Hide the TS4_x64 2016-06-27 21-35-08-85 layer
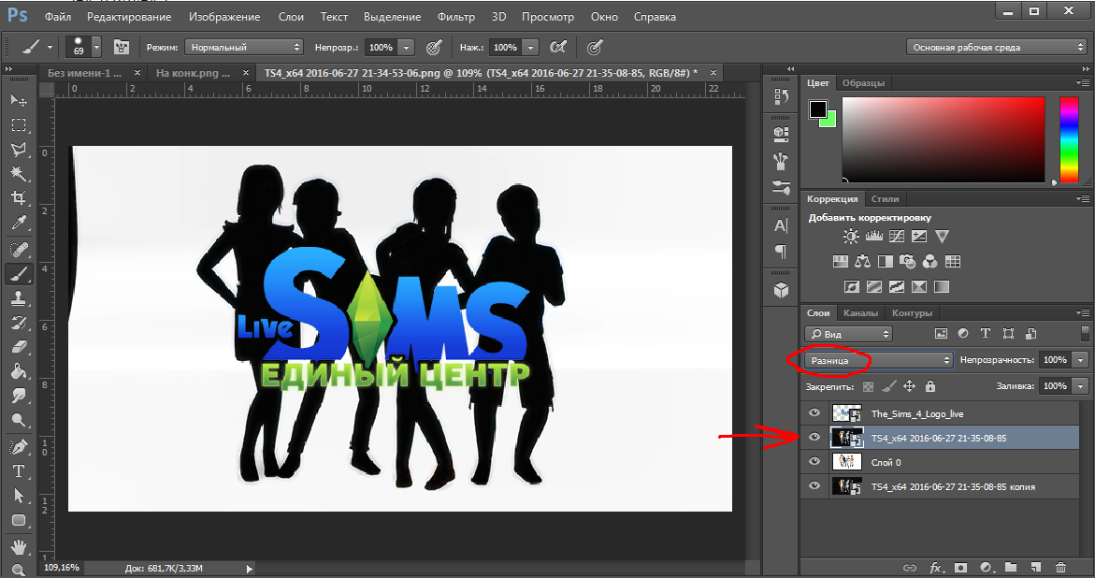Viewport: 1095px width, 578px height. [x=814, y=438]
